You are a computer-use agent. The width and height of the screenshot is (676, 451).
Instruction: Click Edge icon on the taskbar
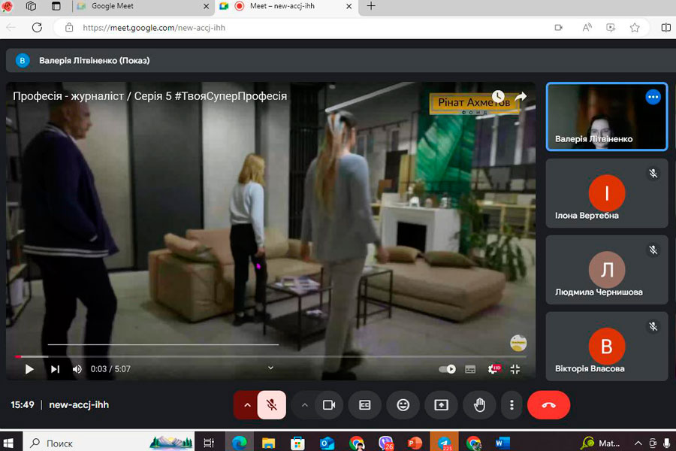click(240, 443)
